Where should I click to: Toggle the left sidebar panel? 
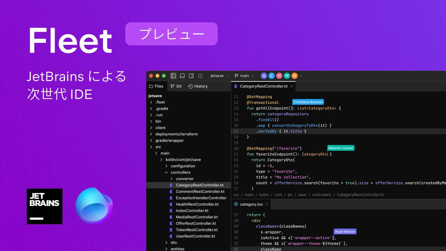tap(173, 76)
